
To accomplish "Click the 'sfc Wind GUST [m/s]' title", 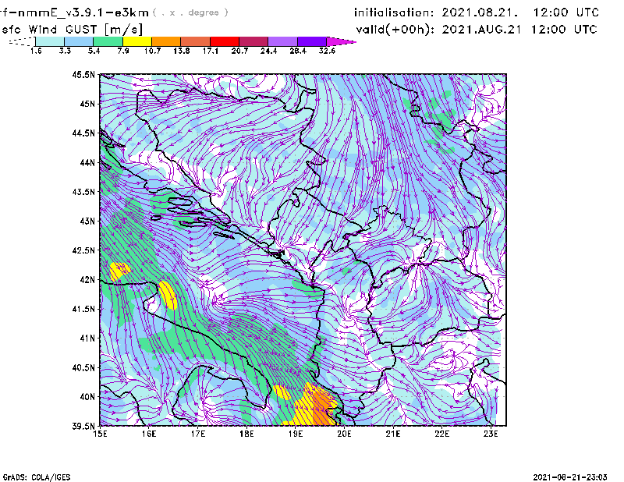I will [x=72, y=30].
